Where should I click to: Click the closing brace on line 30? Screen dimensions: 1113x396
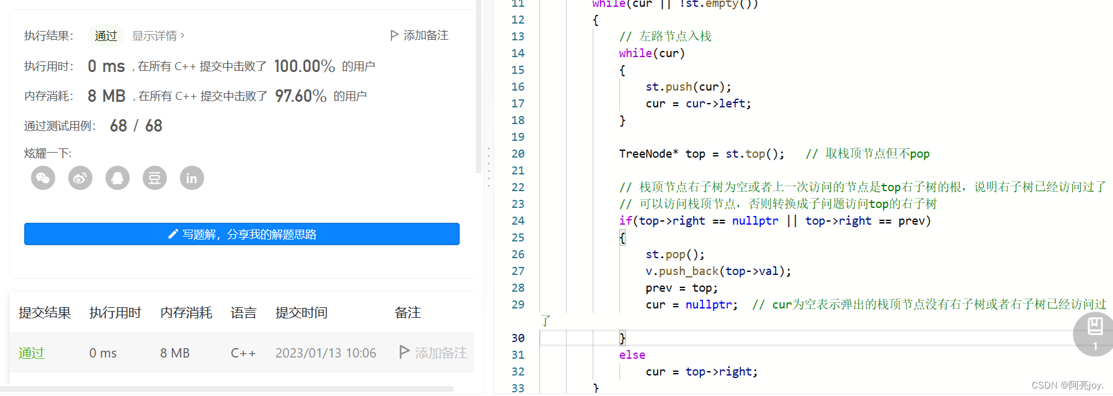click(x=622, y=338)
